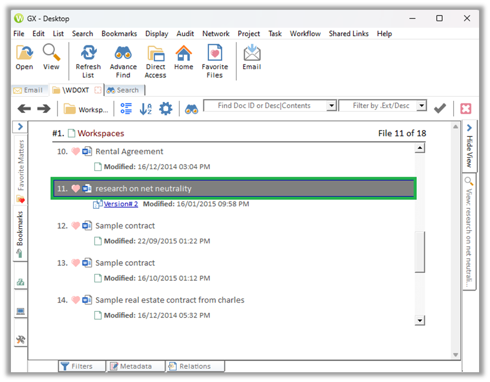The image size is (490, 382).
Task: Click the green checkmark confirm button
Action: pyautogui.click(x=439, y=108)
